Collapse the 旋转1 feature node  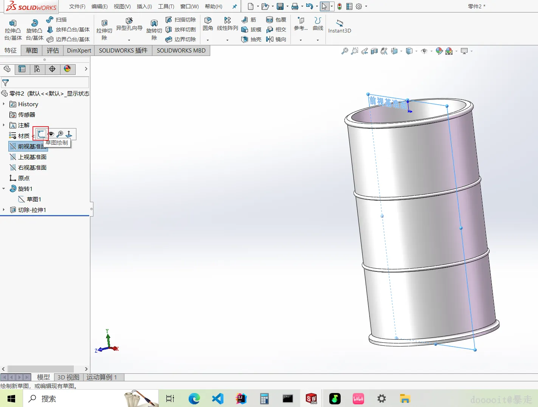[4, 189]
